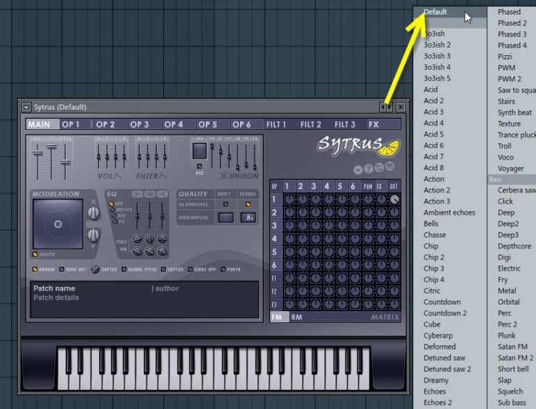
Task: Select the Default preset in list
Action: (x=450, y=12)
